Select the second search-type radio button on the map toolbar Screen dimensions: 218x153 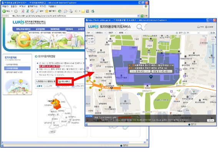click(x=185, y=33)
